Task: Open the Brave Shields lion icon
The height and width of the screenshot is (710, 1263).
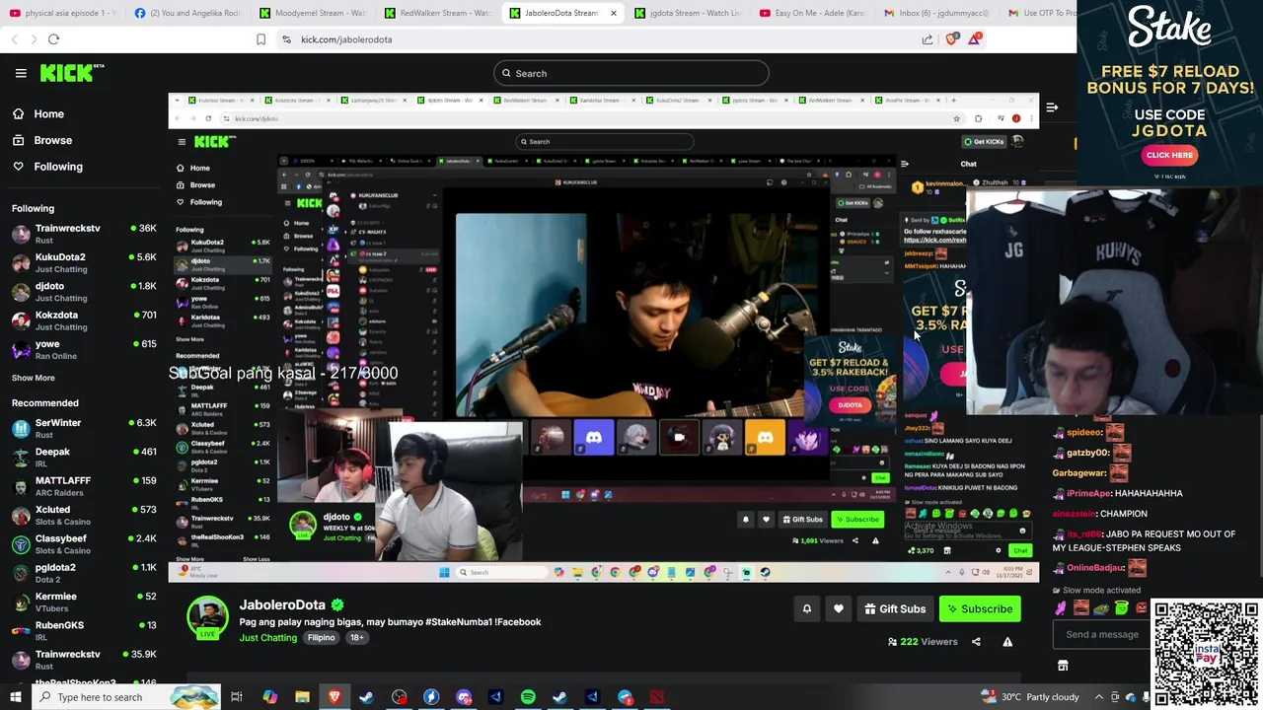Action: click(951, 39)
